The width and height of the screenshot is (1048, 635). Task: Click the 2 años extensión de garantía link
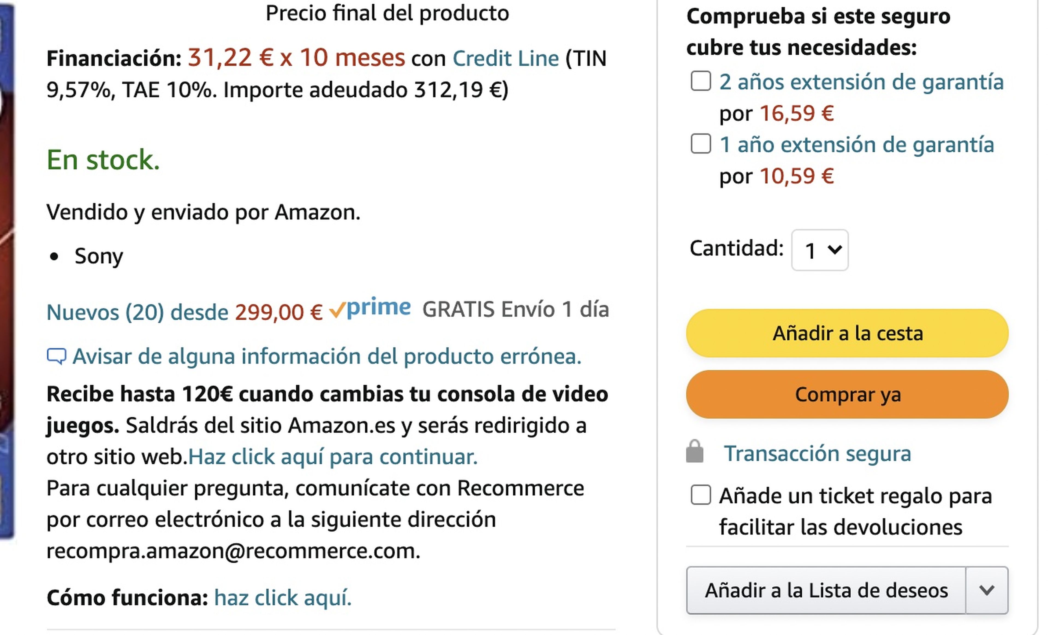(861, 82)
